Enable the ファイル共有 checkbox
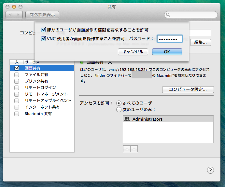The height and width of the screenshot is (187, 225). (x=17, y=75)
